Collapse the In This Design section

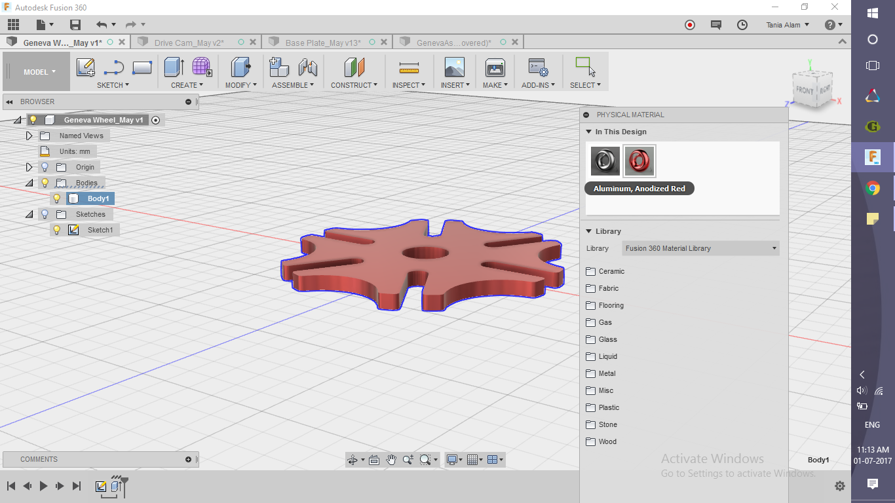pyautogui.click(x=589, y=132)
